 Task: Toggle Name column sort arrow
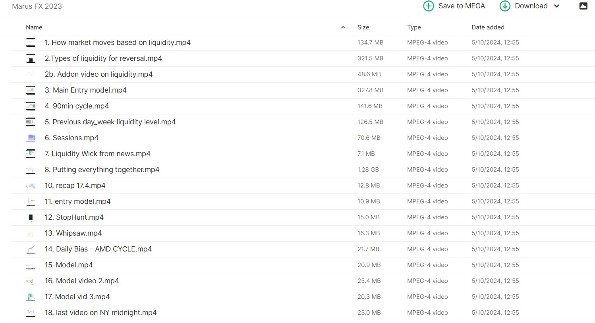click(x=343, y=27)
